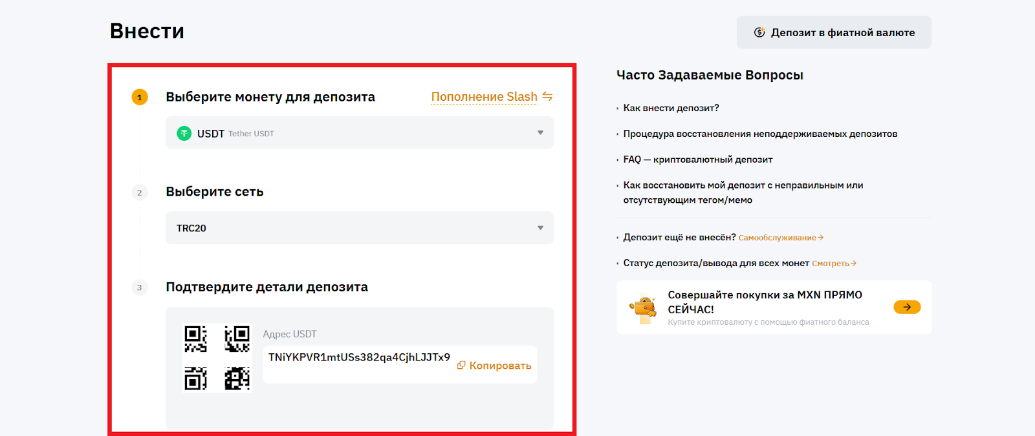1035x436 pixels.
Task: Open FAQ Как внести депозит?
Action: tap(671, 108)
